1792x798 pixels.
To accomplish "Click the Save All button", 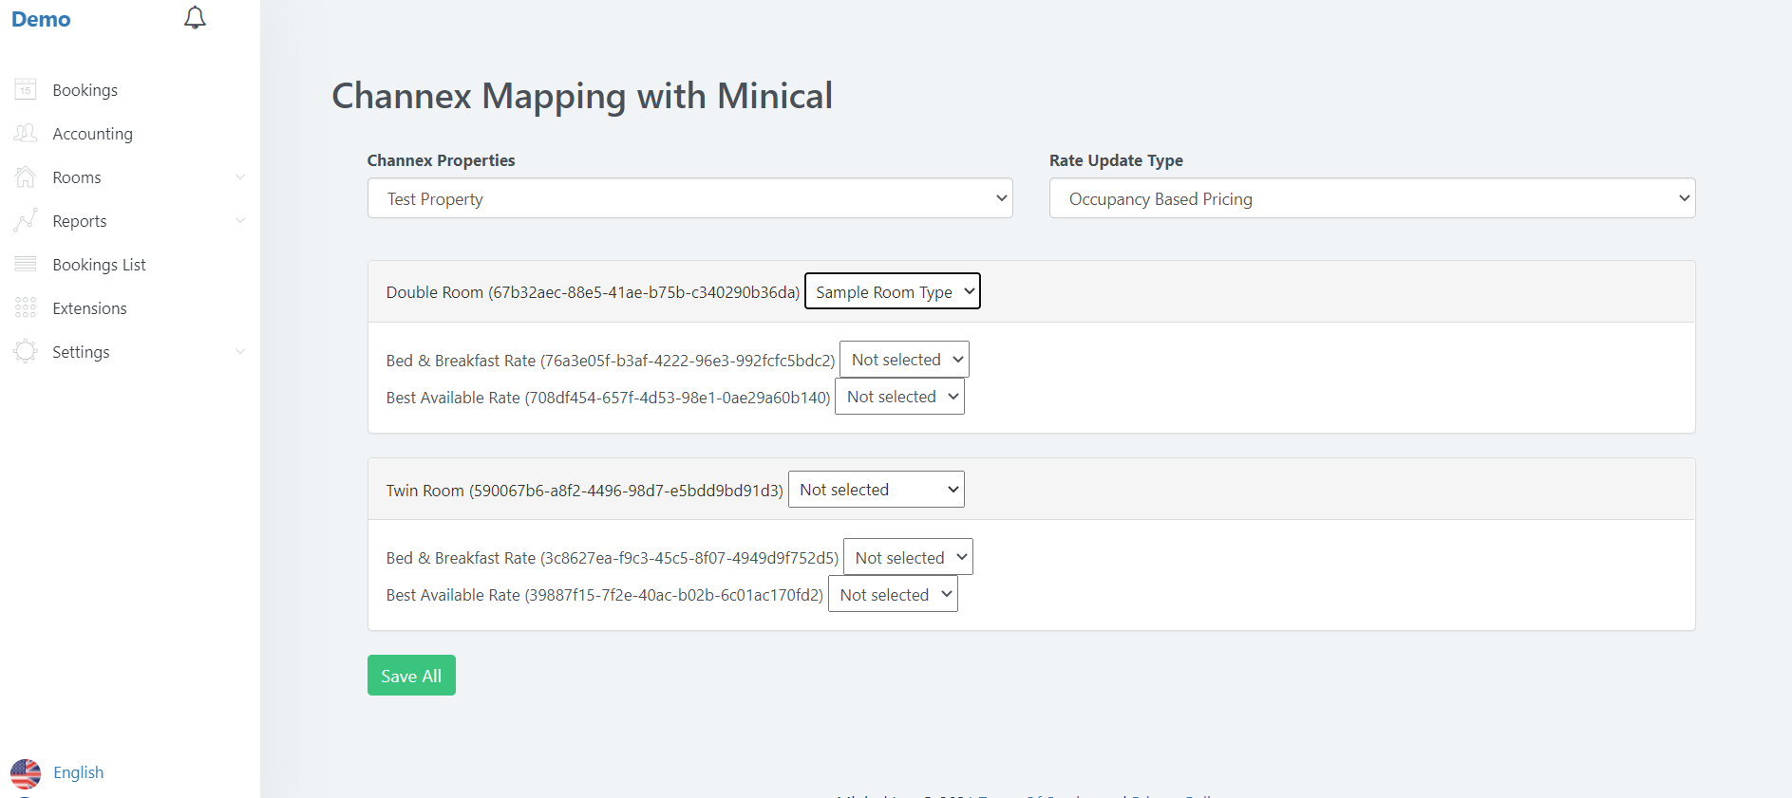I will 411,676.
